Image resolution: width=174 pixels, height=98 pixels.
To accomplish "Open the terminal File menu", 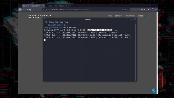I will (46, 22).
